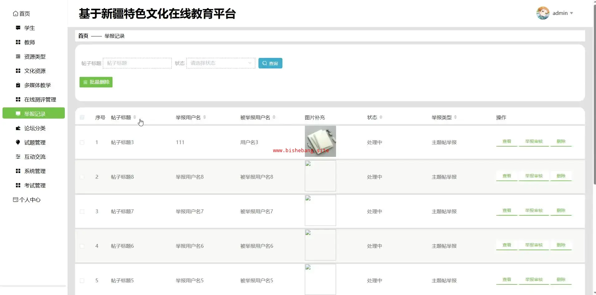The height and width of the screenshot is (295, 596).
Task: Check the row checkbox for 帖子标题3
Action: 82,143
